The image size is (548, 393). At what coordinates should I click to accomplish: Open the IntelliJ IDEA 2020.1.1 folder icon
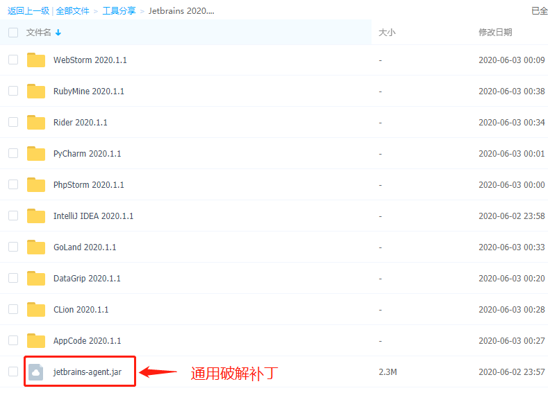pyautogui.click(x=36, y=216)
